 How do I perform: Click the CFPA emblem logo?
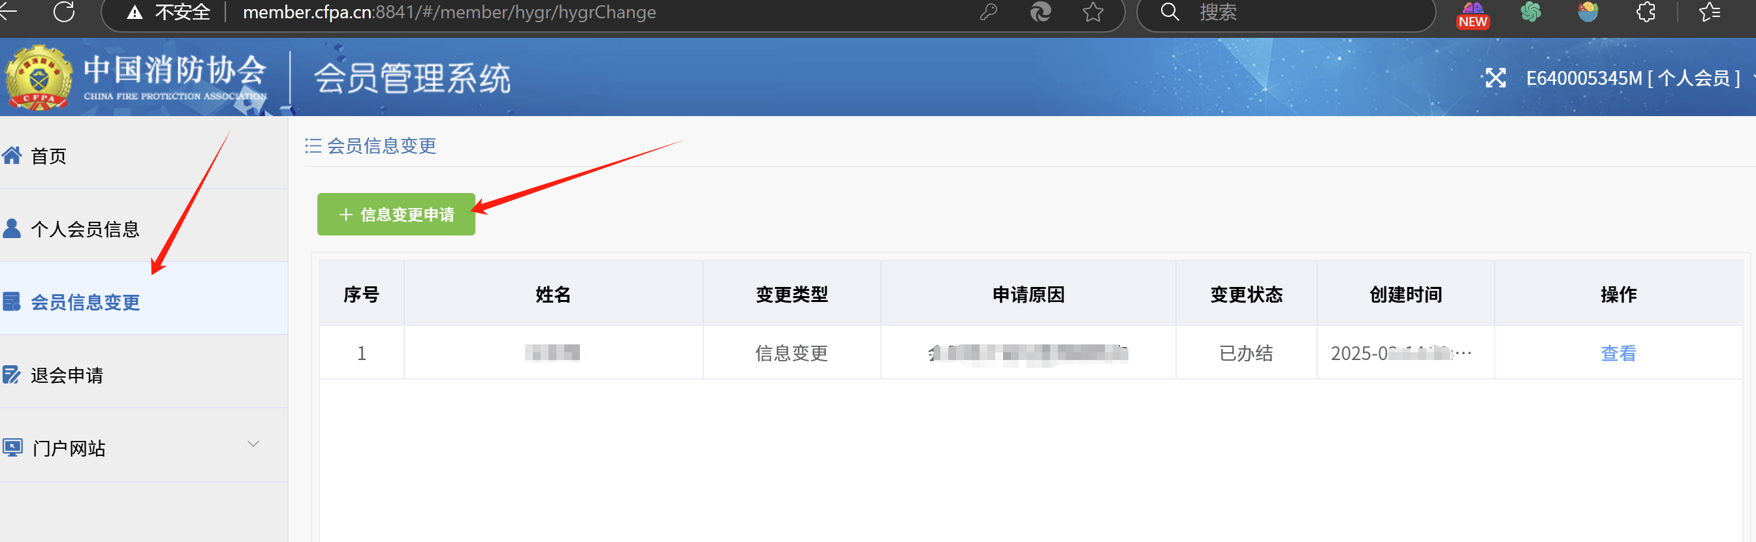pyautogui.click(x=38, y=78)
